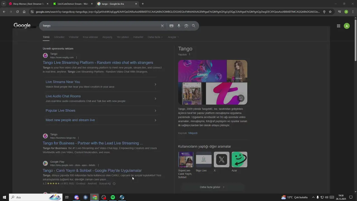The height and width of the screenshot is (201, 357).
Task: Click the tango search input field
Action: [100, 26]
